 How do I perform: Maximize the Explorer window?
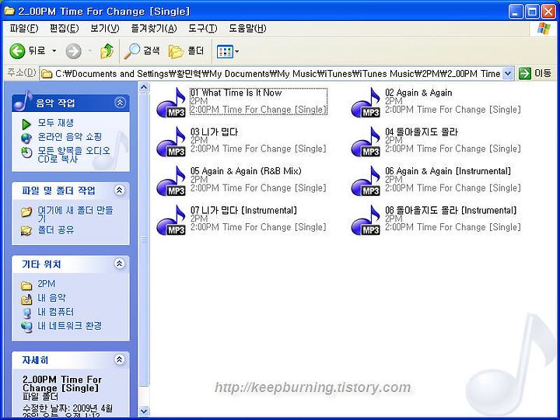pyautogui.click(x=532, y=12)
